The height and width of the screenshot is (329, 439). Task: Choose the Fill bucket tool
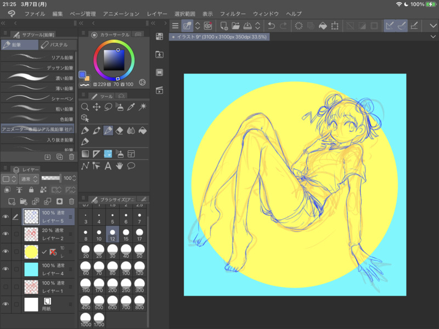143,131
